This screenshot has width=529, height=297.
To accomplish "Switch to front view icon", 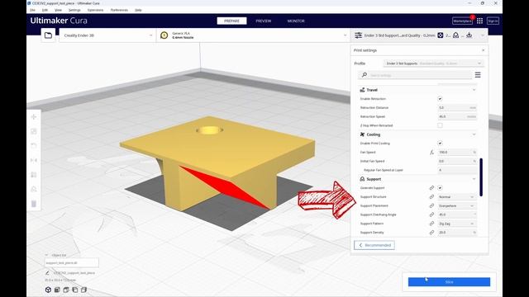I will click(57, 290).
